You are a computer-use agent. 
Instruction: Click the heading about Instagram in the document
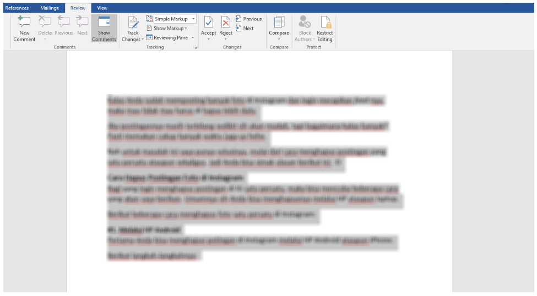[x=176, y=178]
